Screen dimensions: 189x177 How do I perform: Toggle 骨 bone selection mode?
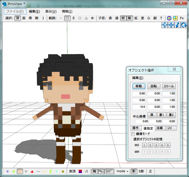click(x=30, y=18)
